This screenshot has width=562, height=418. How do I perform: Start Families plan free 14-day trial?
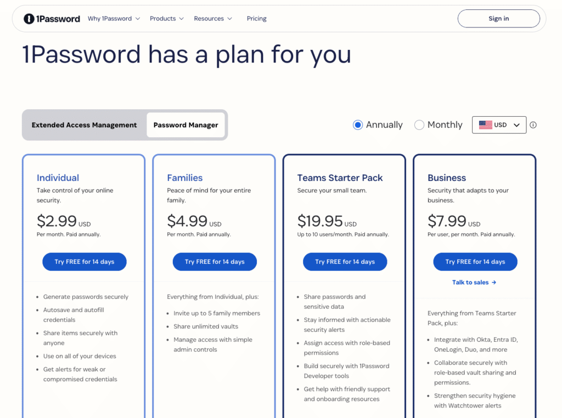pos(215,262)
